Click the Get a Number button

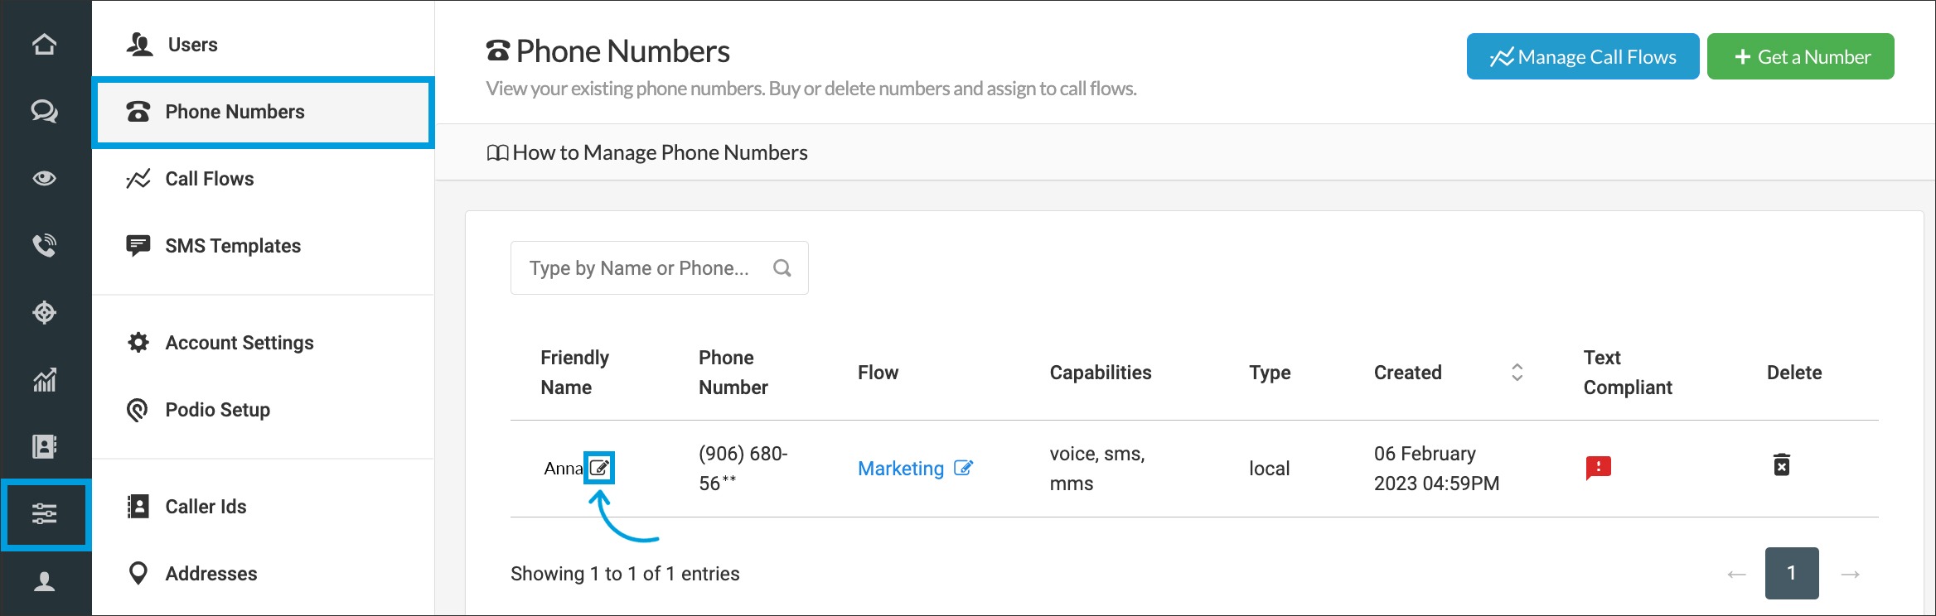click(x=1800, y=56)
